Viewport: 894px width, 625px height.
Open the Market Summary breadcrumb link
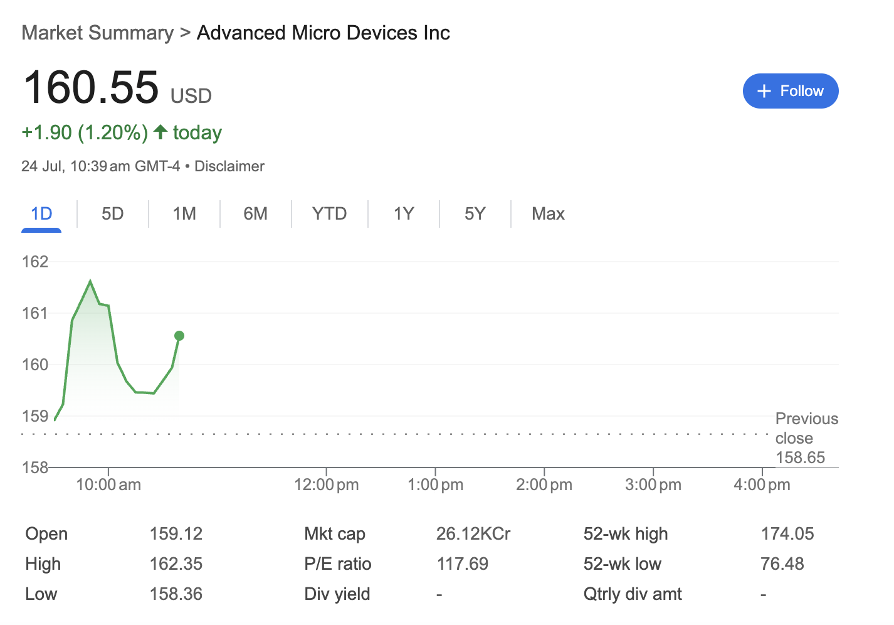(x=98, y=33)
